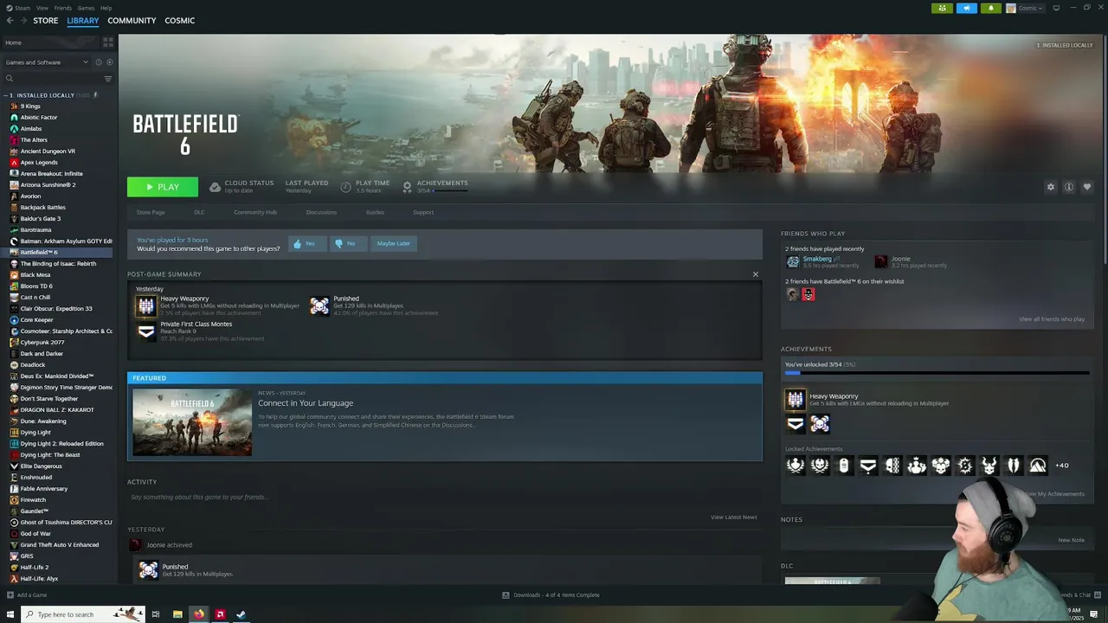The image size is (1108, 623).
Task: View all friends who play
Action: click(1052, 319)
